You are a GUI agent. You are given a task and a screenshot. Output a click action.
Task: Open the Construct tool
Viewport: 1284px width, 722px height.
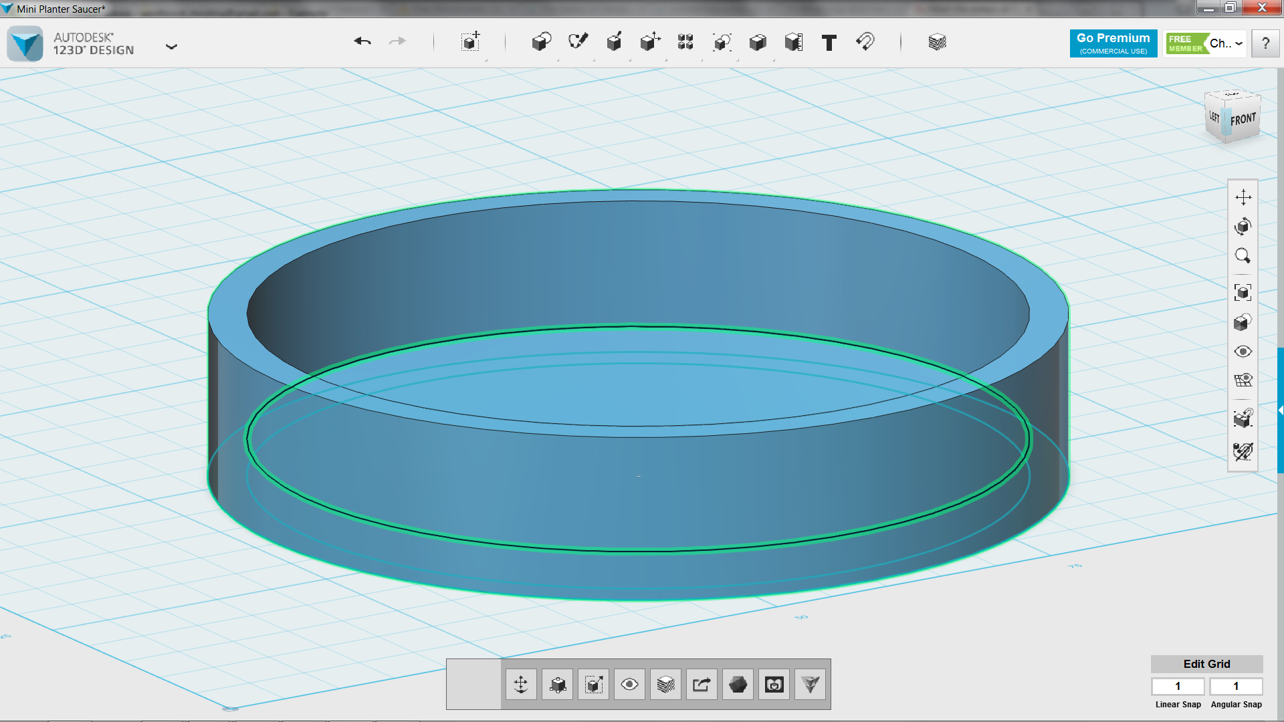click(x=614, y=42)
